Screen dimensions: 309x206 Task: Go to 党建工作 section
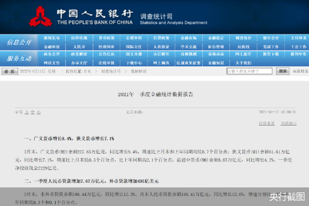coord(271,47)
